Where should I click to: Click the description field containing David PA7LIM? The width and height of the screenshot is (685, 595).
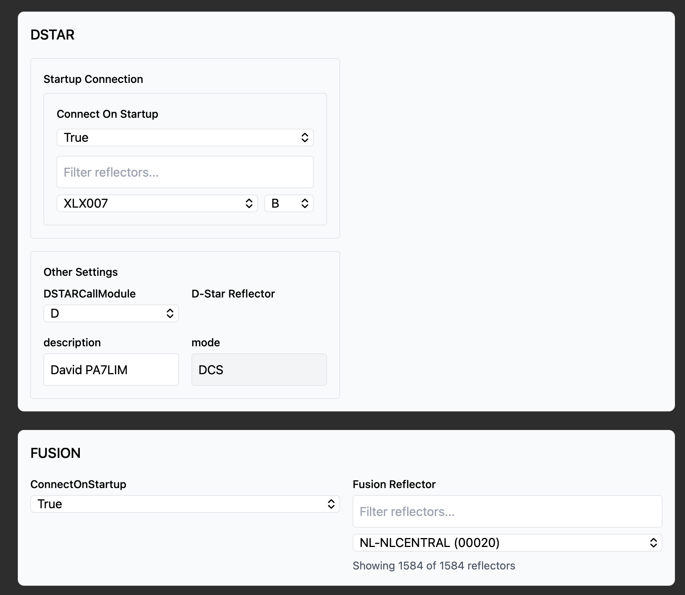coord(111,370)
